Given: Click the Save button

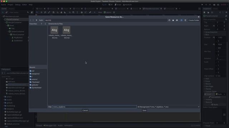Looking at the screenshot, I should (144, 111).
